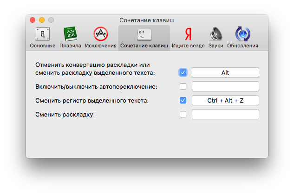This screenshot has width=294, height=195.
Task: Enable the Сменить раскладку checkbox
Action: tap(183, 114)
